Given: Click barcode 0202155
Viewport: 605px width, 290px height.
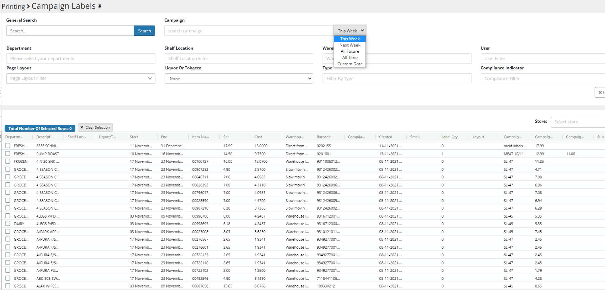Looking at the screenshot, I should 324,146.
